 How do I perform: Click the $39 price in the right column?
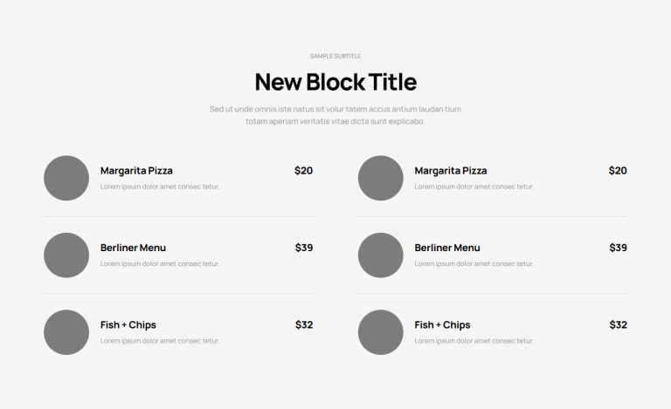click(618, 248)
